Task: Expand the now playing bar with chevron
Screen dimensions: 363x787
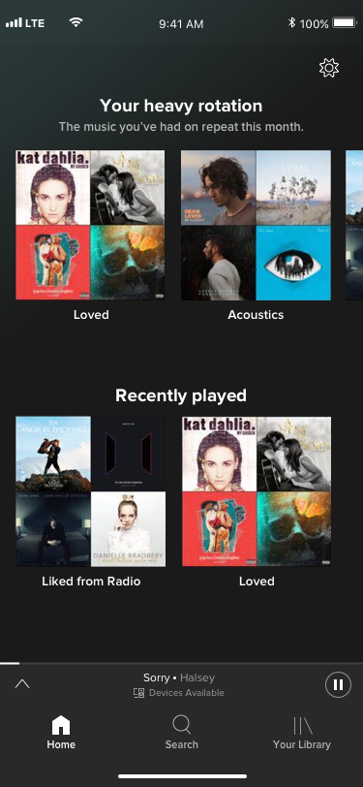Action: point(22,683)
